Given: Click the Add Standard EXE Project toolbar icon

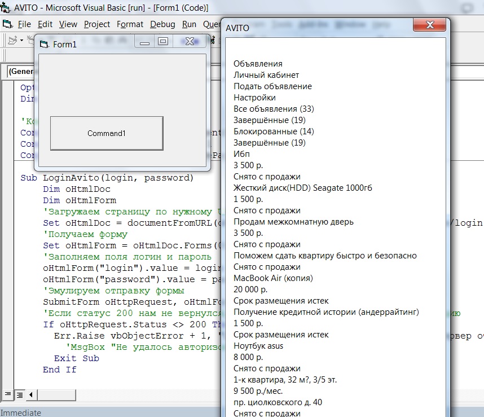Looking at the screenshot, I should [12, 41].
